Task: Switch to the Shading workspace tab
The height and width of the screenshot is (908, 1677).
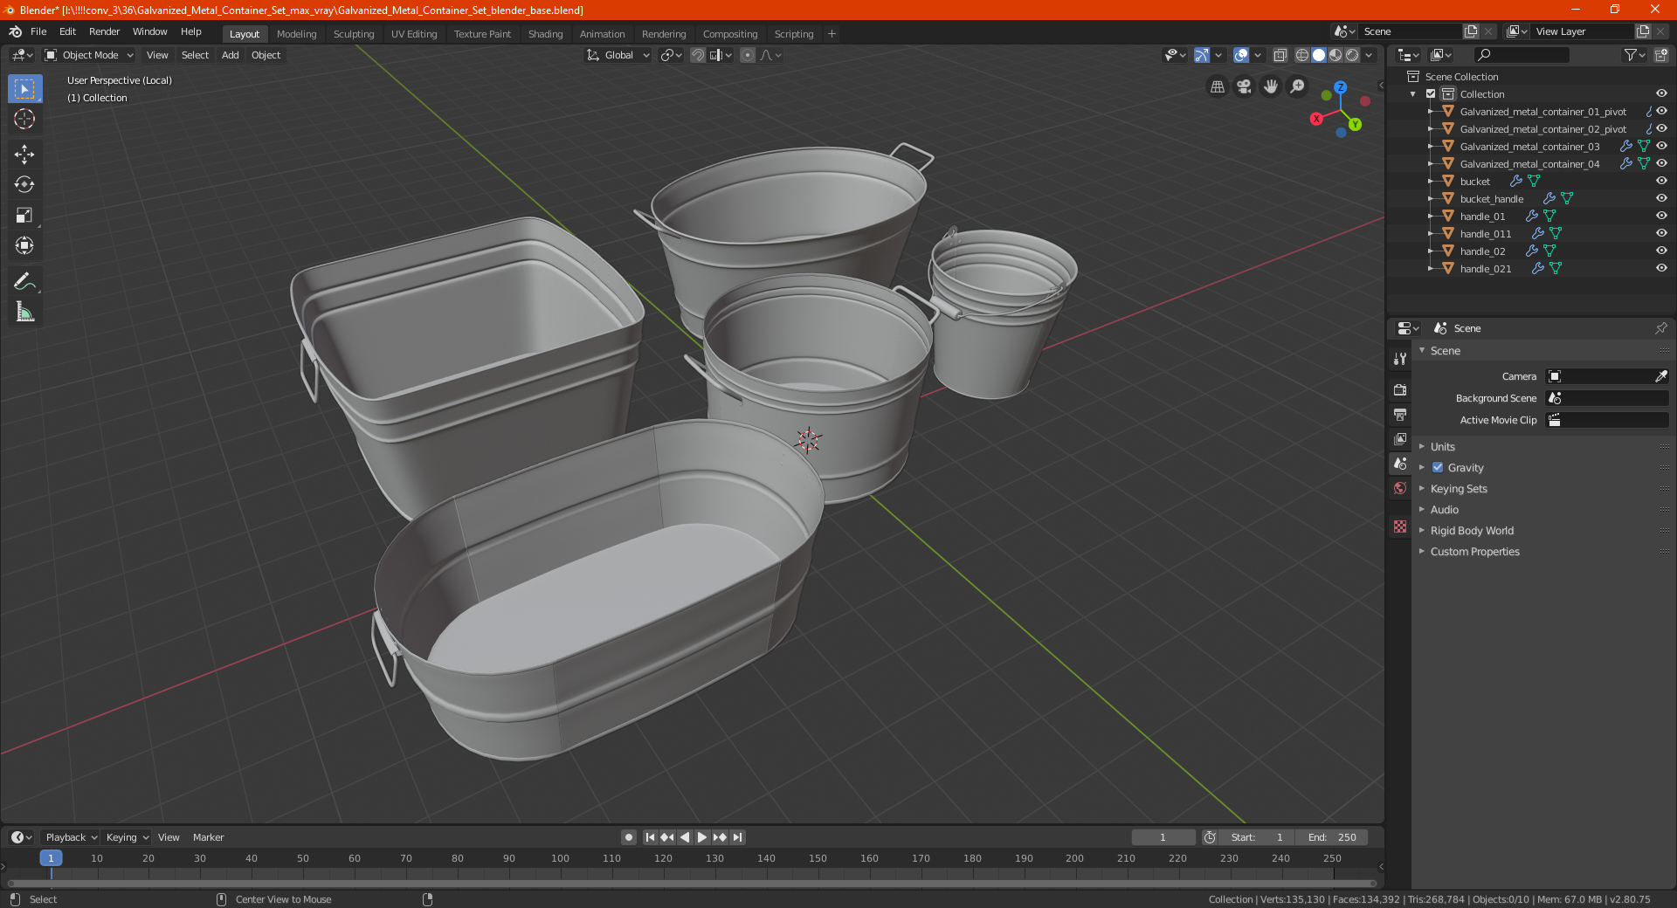Action: click(545, 34)
